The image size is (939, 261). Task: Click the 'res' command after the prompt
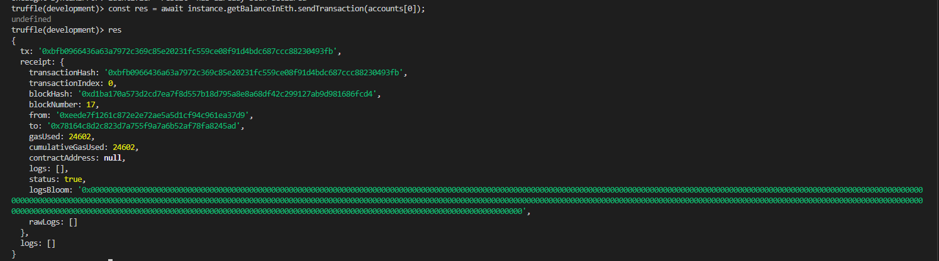[x=115, y=30]
